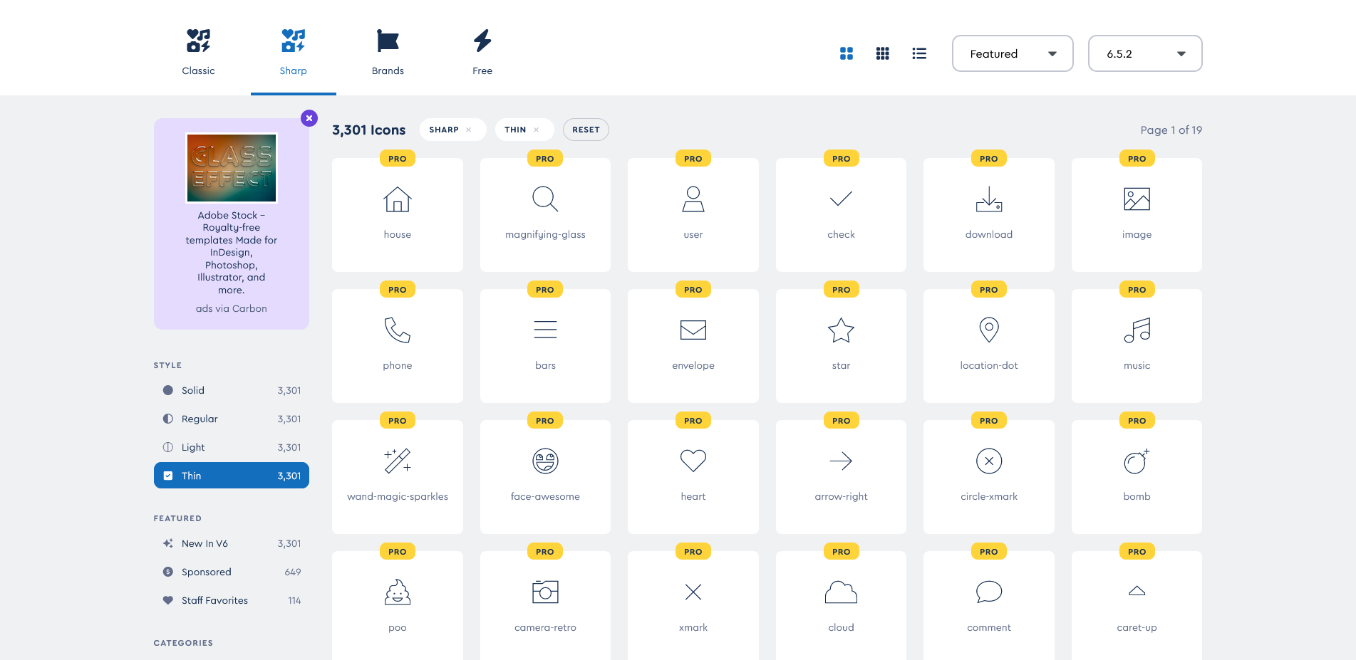This screenshot has height=660, width=1356.
Task: Uncheck the Thin style filter
Action: tap(231, 476)
